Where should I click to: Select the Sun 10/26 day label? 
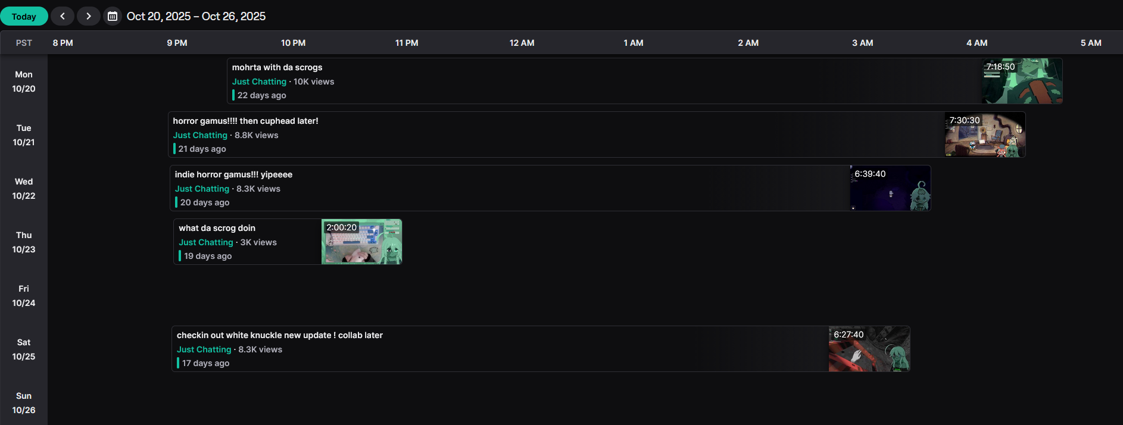[24, 403]
